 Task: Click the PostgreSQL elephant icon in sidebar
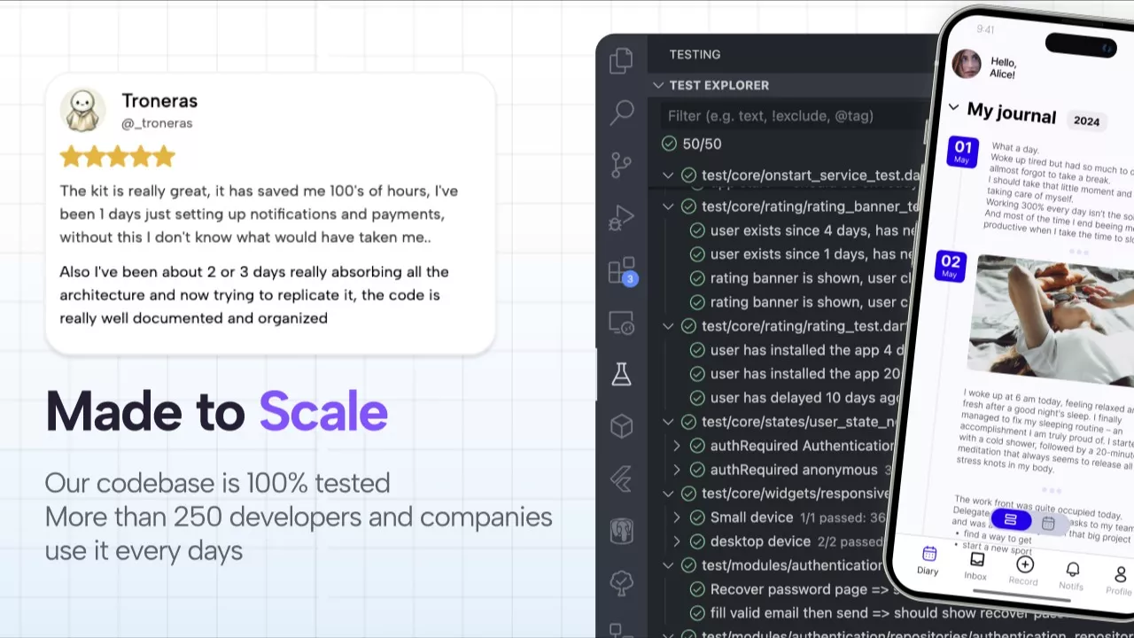(622, 531)
